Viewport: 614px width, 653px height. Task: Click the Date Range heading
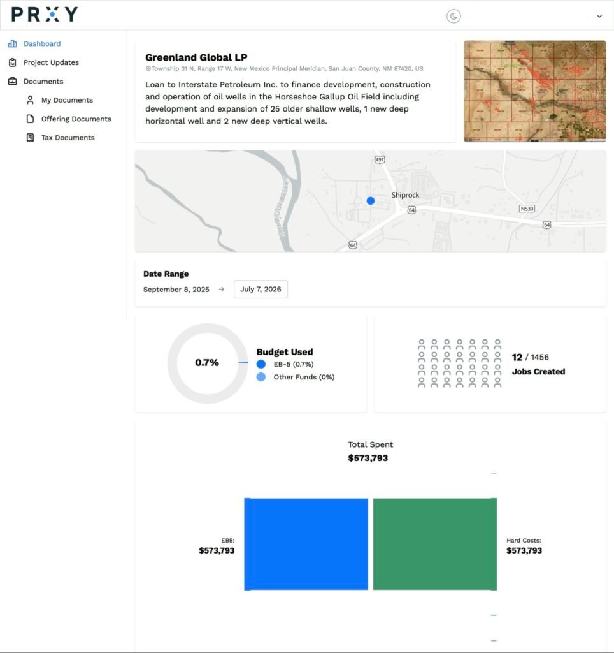166,274
